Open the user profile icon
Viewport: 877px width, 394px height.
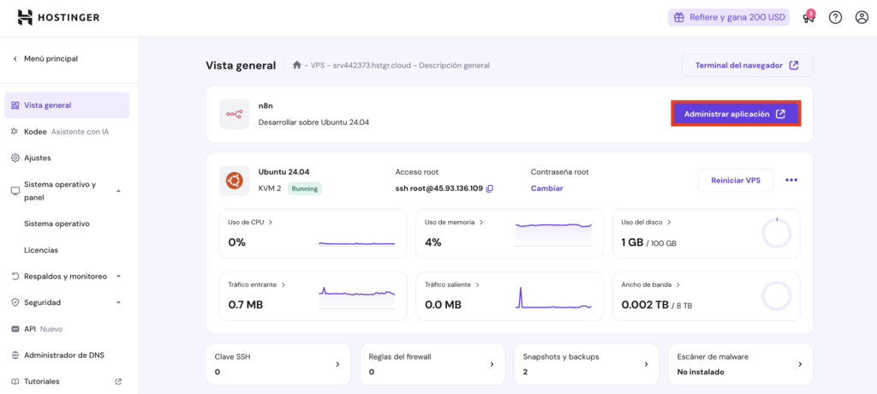pyautogui.click(x=862, y=17)
